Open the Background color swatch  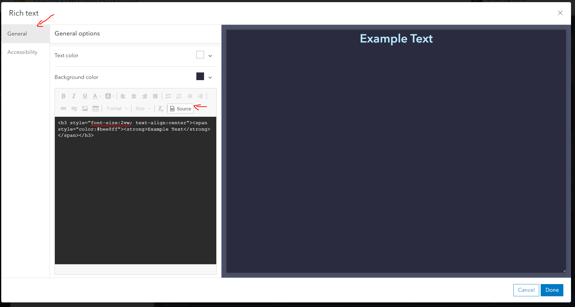200,76
